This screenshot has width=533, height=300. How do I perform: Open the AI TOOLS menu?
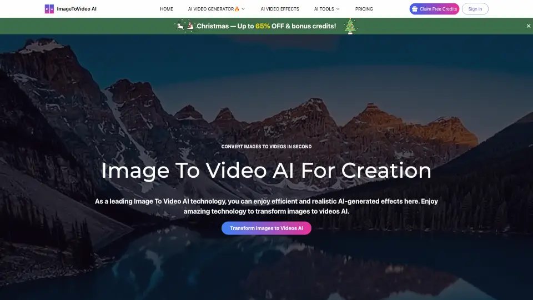pos(324,9)
